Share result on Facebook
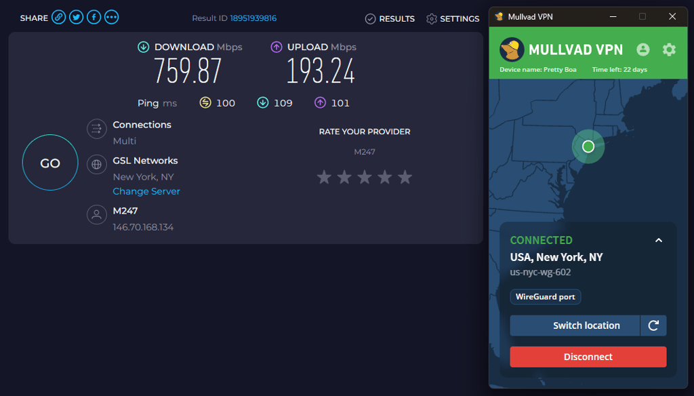Viewport: 694px width, 396px height. [x=94, y=17]
